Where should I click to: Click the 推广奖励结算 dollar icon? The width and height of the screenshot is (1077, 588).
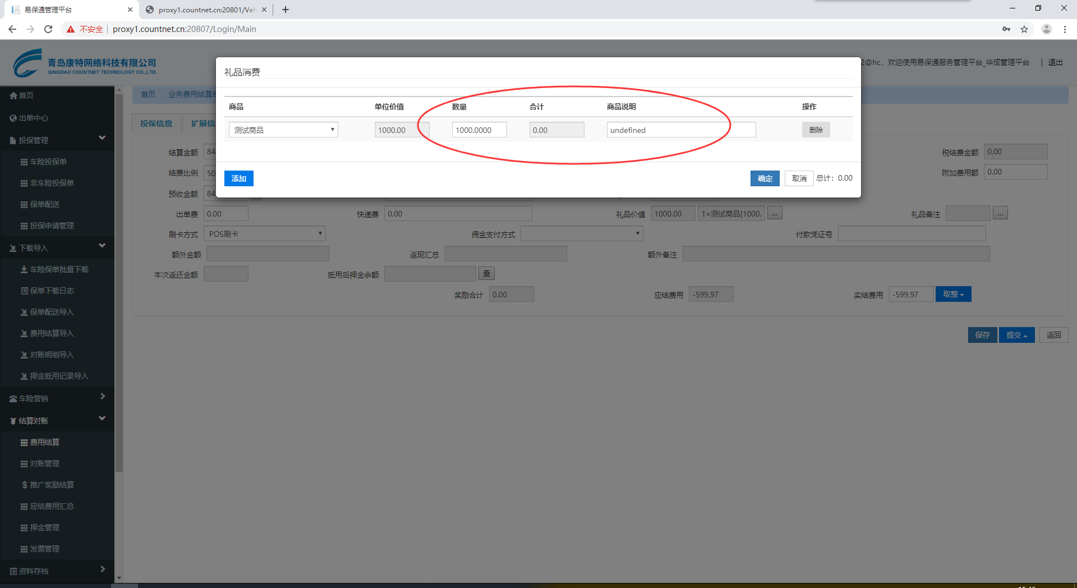(24, 485)
